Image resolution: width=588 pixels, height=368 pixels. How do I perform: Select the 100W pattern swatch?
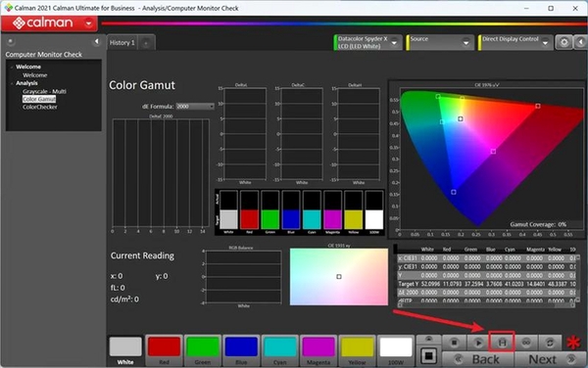coord(396,350)
